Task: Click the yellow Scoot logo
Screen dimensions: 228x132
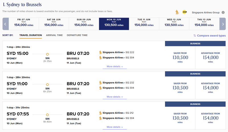Action: 184,12
